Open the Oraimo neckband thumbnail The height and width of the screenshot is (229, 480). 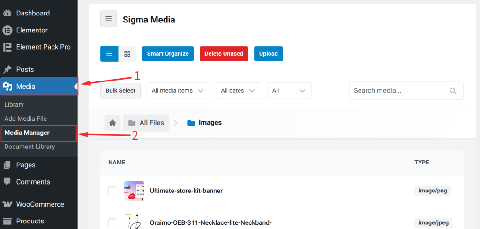click(x=134, y=222)
